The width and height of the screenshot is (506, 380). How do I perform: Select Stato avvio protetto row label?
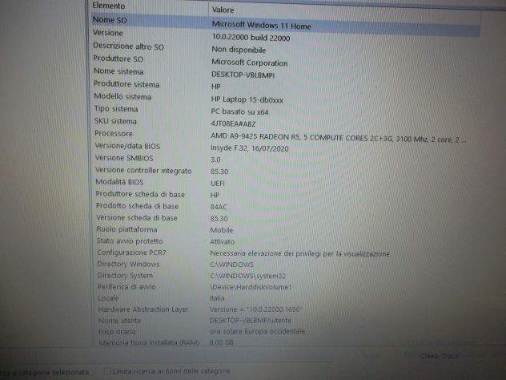130,241
